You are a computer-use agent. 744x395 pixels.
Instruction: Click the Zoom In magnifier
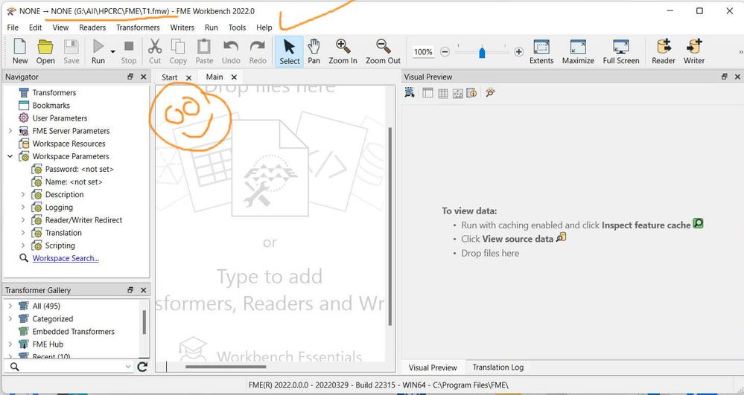tap(343, 51)
